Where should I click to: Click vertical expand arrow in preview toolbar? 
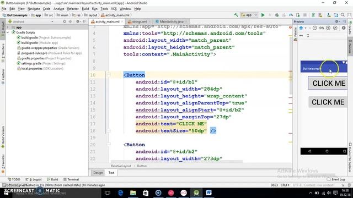pyautogui.click(x=308, y=36)
